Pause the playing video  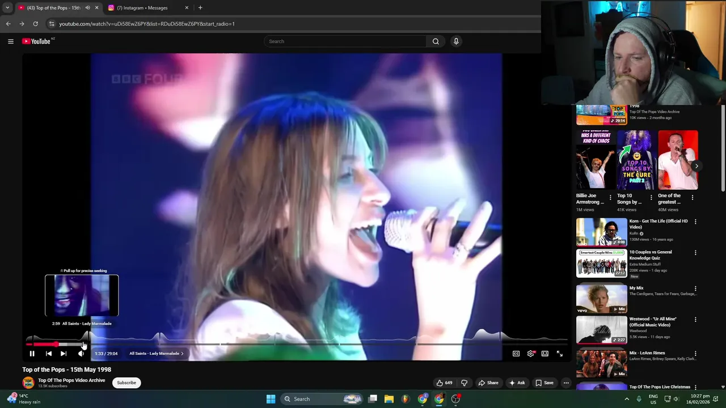(x=32, y=354)
